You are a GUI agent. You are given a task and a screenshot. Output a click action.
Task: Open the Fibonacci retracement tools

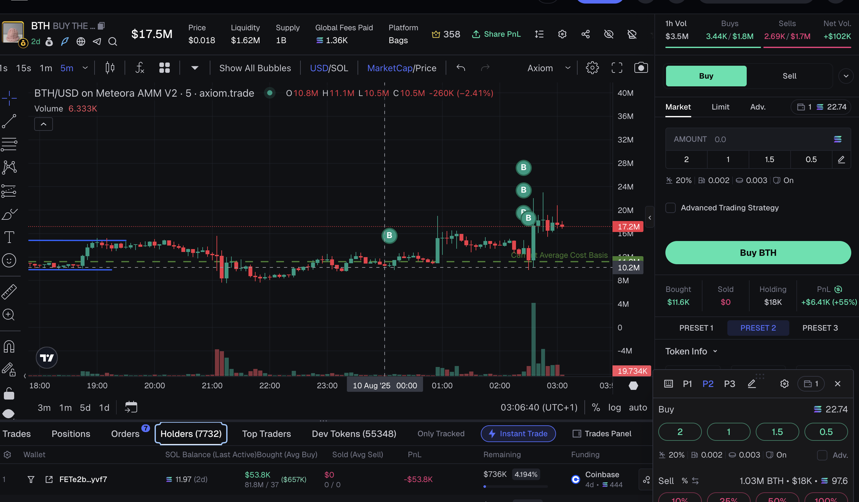click(9, 144)
